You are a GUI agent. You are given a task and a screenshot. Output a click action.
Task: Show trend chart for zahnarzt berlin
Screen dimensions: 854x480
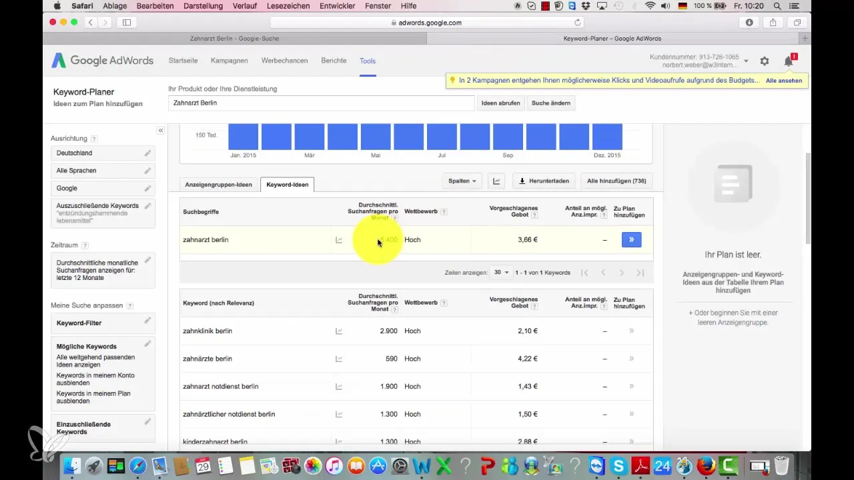click(339, 240)
